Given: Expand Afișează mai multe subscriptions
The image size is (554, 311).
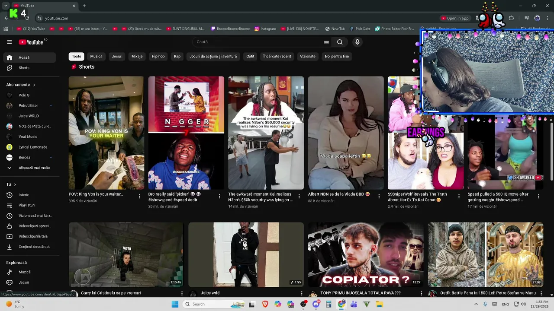Looking at the screenshot, I should click(29, 168).
